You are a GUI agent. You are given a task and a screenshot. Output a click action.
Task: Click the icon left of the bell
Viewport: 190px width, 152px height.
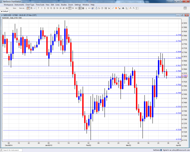[92, 8]
